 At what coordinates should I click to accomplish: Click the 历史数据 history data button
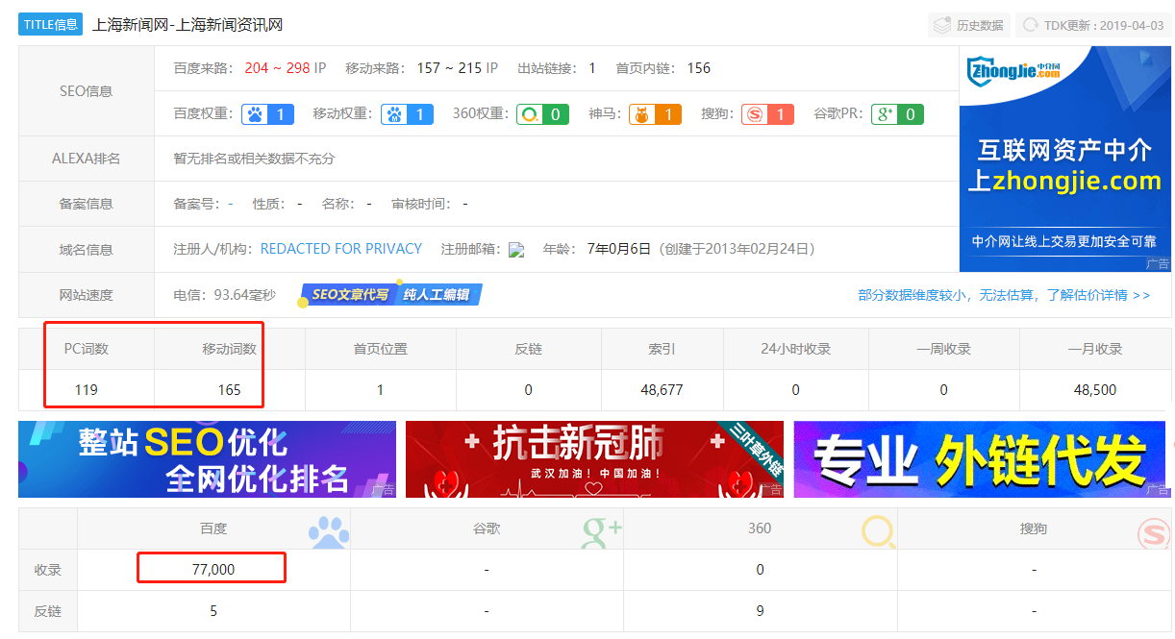tap(967, 25)
